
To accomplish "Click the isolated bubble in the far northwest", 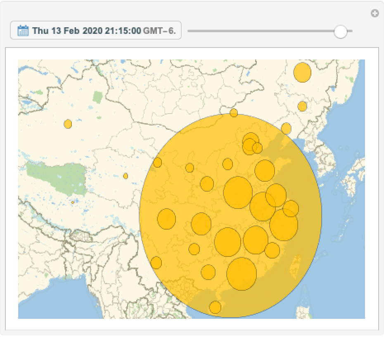I will click(x=68, y=124).
